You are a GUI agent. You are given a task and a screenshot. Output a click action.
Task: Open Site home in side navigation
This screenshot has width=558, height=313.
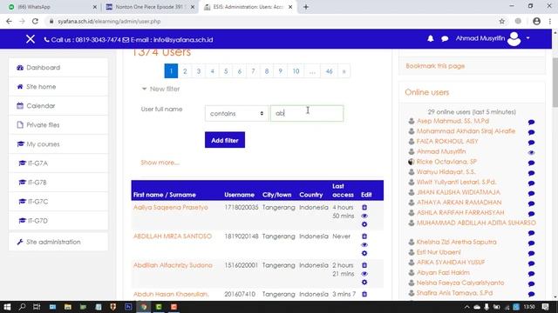tap(58, 87)
